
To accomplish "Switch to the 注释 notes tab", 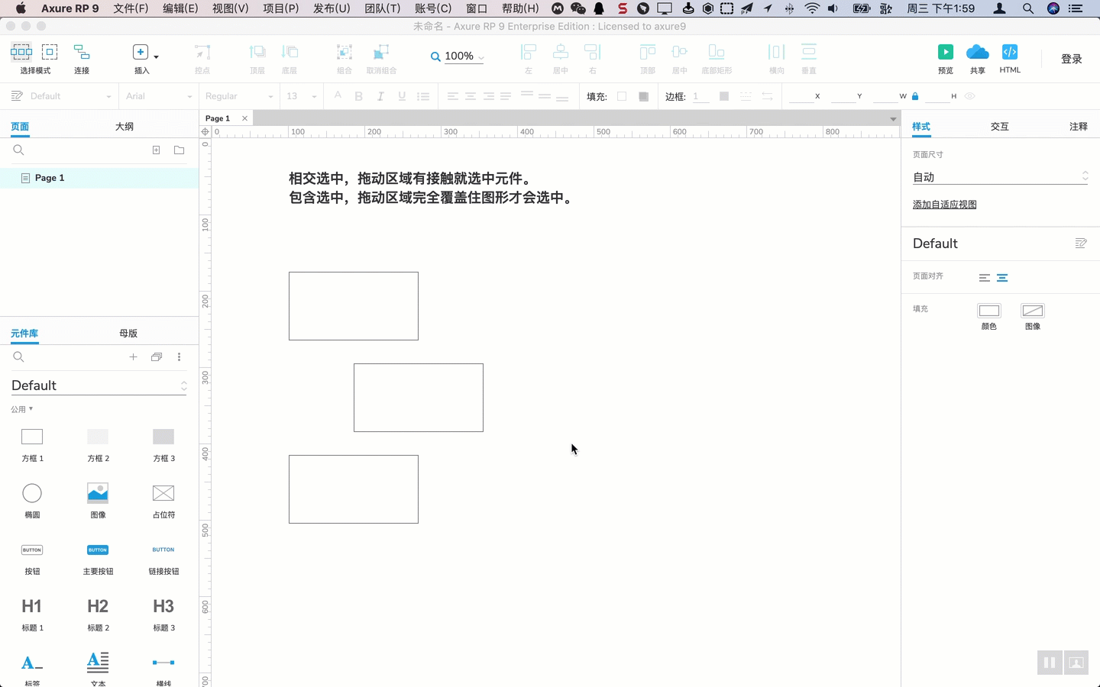I will 1079,127.
